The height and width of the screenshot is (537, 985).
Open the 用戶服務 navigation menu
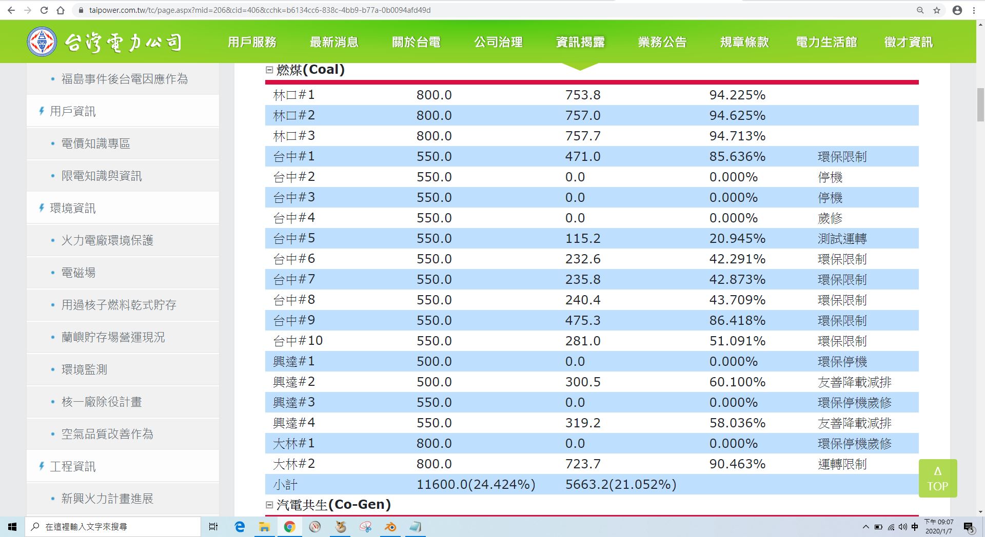252,42
